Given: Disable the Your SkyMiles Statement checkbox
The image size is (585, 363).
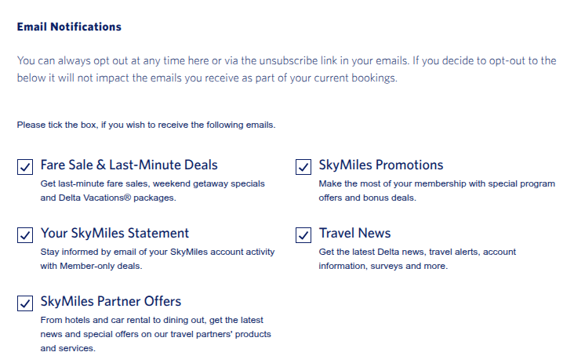Looking at the screenshot, I should tap(25, 235).
